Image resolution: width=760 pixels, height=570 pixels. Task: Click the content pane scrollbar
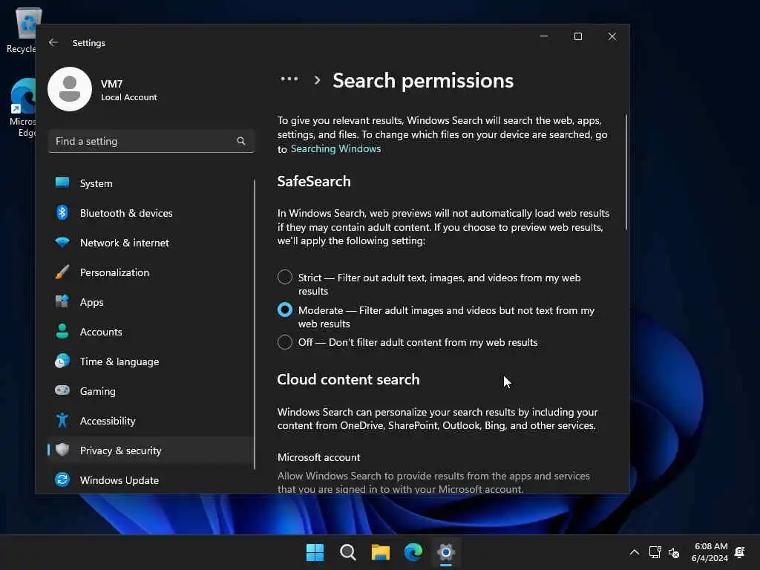click(x=626, y=172)
